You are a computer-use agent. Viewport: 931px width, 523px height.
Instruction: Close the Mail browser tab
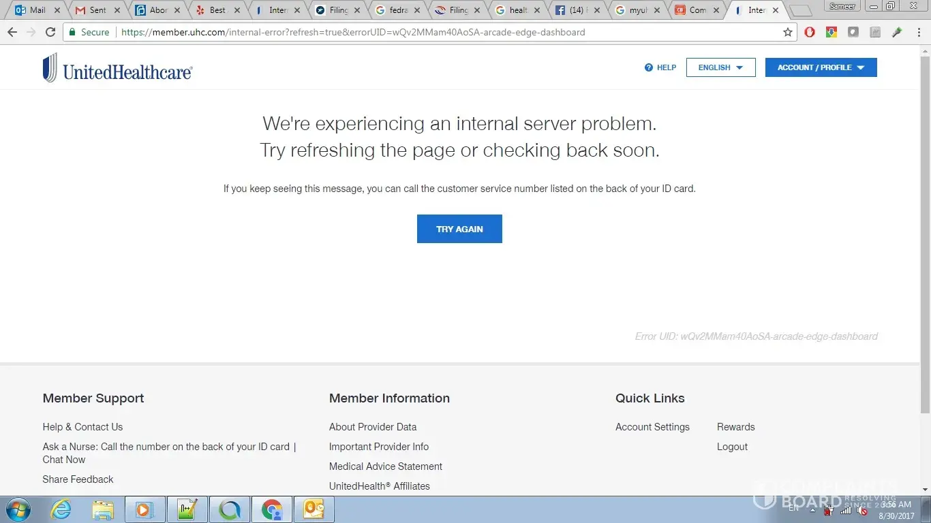point(57,10)
